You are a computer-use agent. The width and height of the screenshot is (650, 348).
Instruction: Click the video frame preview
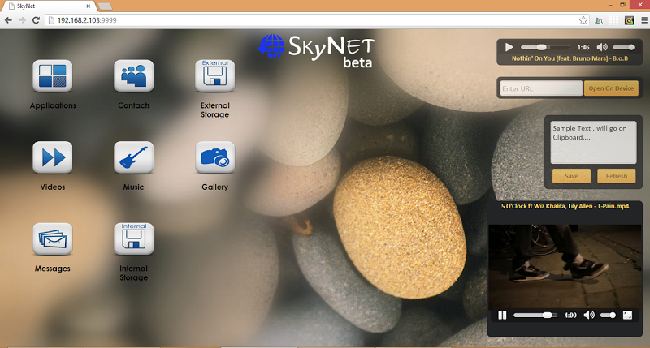(565, 265)
